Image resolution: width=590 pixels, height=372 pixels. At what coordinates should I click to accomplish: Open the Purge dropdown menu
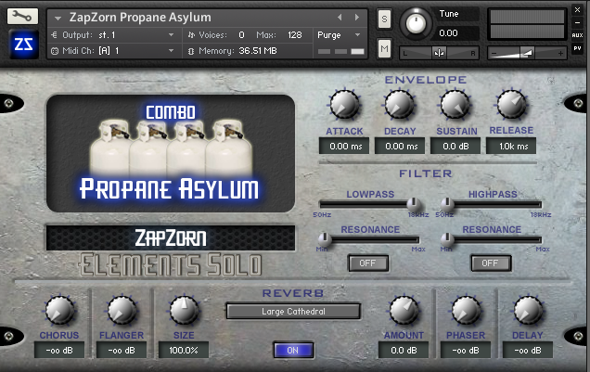coord(339,35)
